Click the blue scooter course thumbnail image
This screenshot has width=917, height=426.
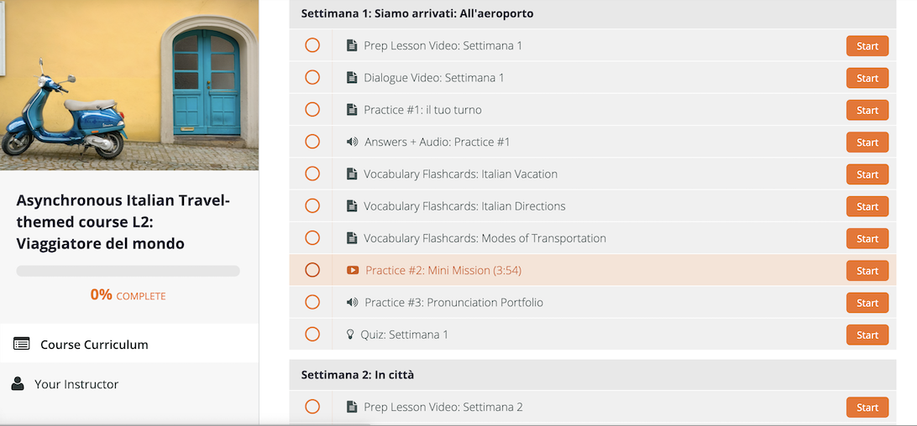pyautogui.click(x=129, y=85)
